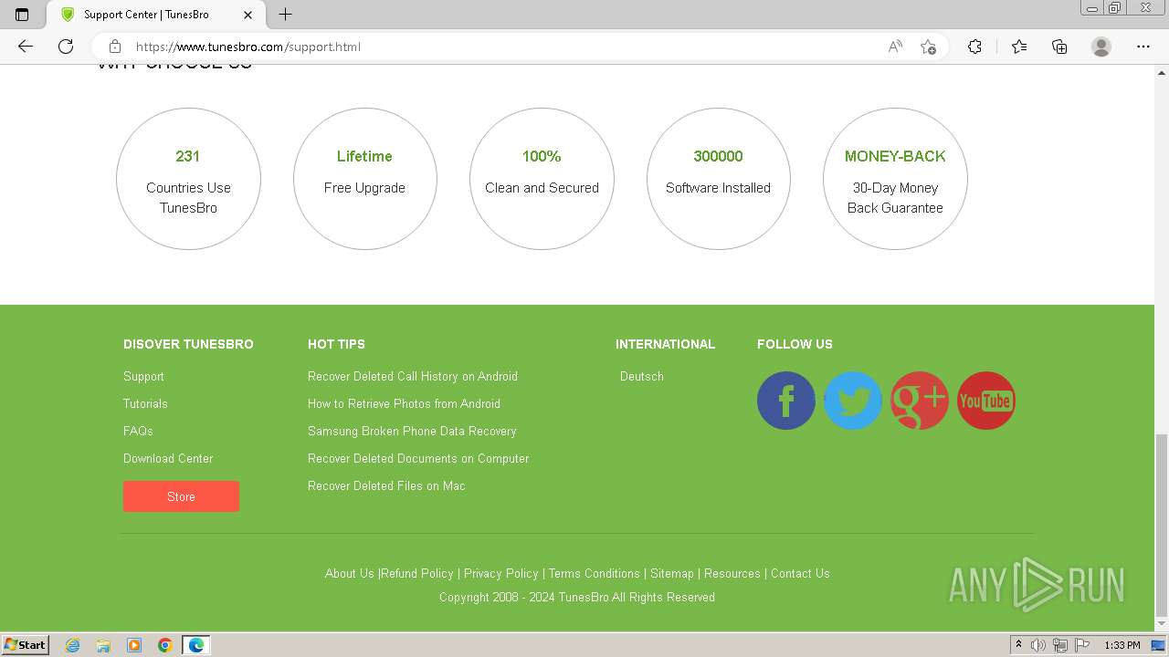Click the 231 Countries Use TunesBro circle
This screenshot has height=657, width=1169.
[188, 179]
